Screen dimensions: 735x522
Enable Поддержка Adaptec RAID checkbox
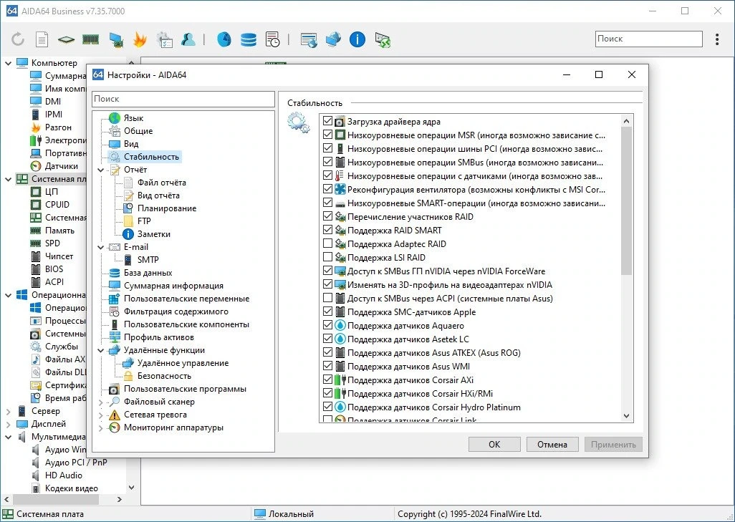[x=327, y=243]
